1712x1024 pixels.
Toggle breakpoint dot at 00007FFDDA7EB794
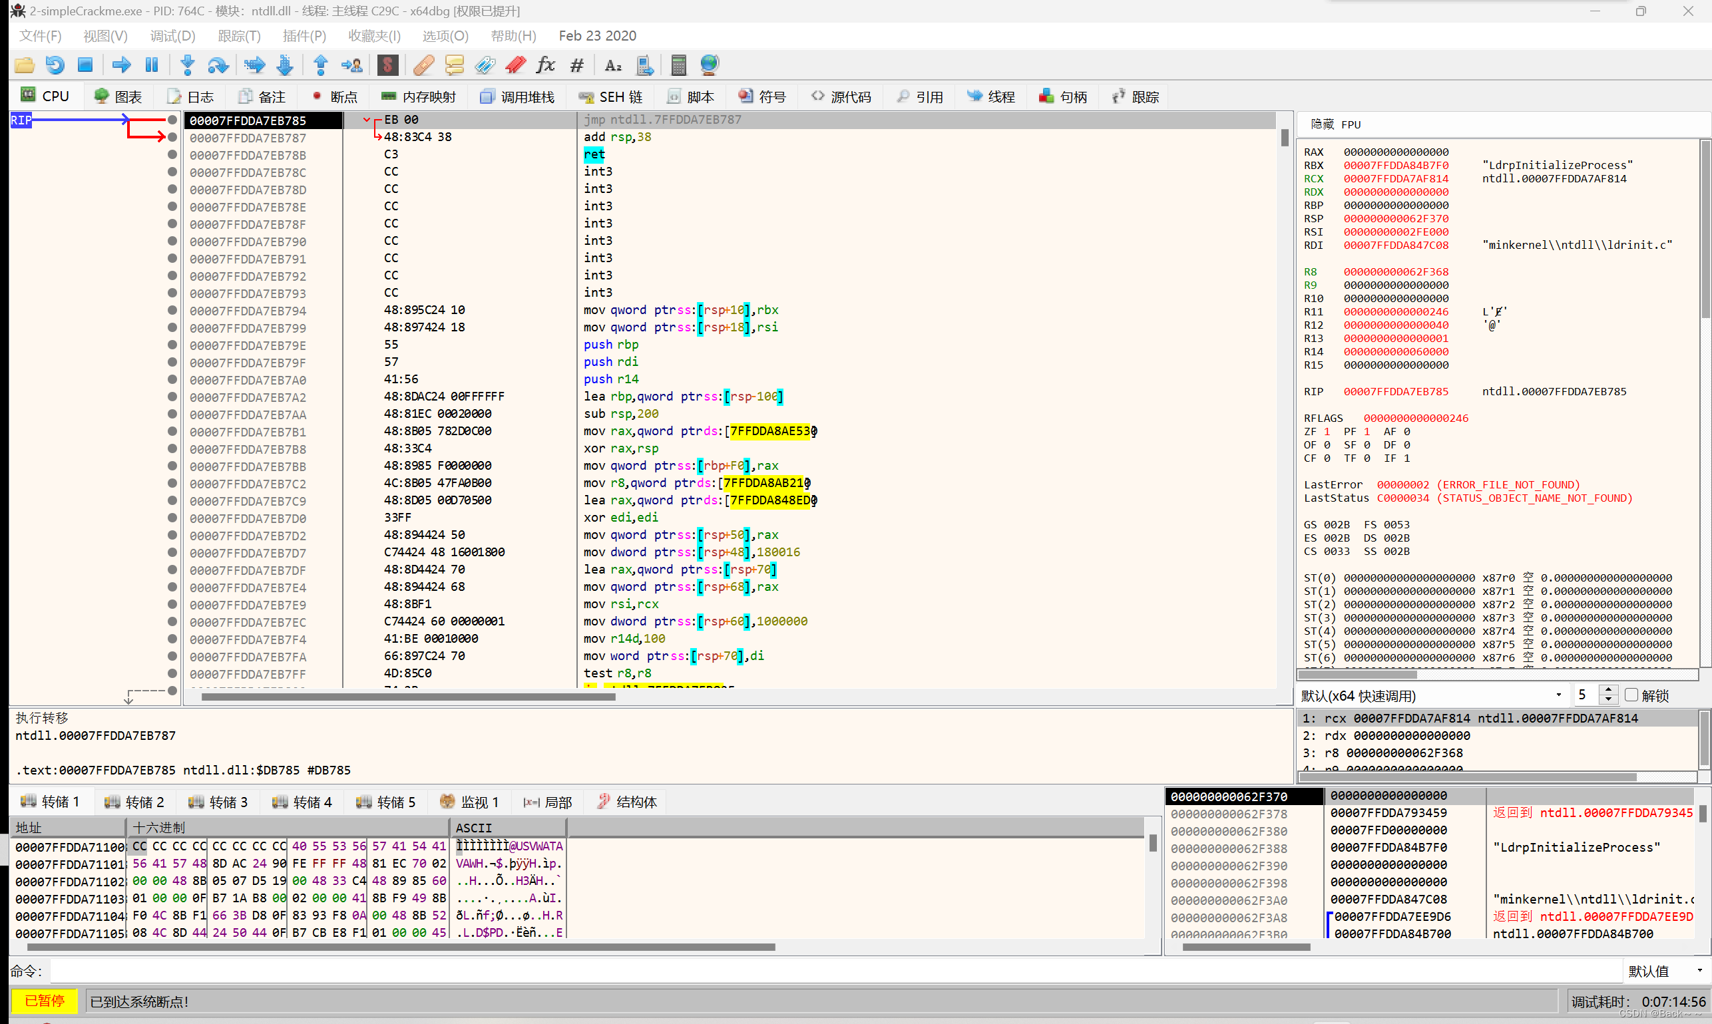click(172, 310)
